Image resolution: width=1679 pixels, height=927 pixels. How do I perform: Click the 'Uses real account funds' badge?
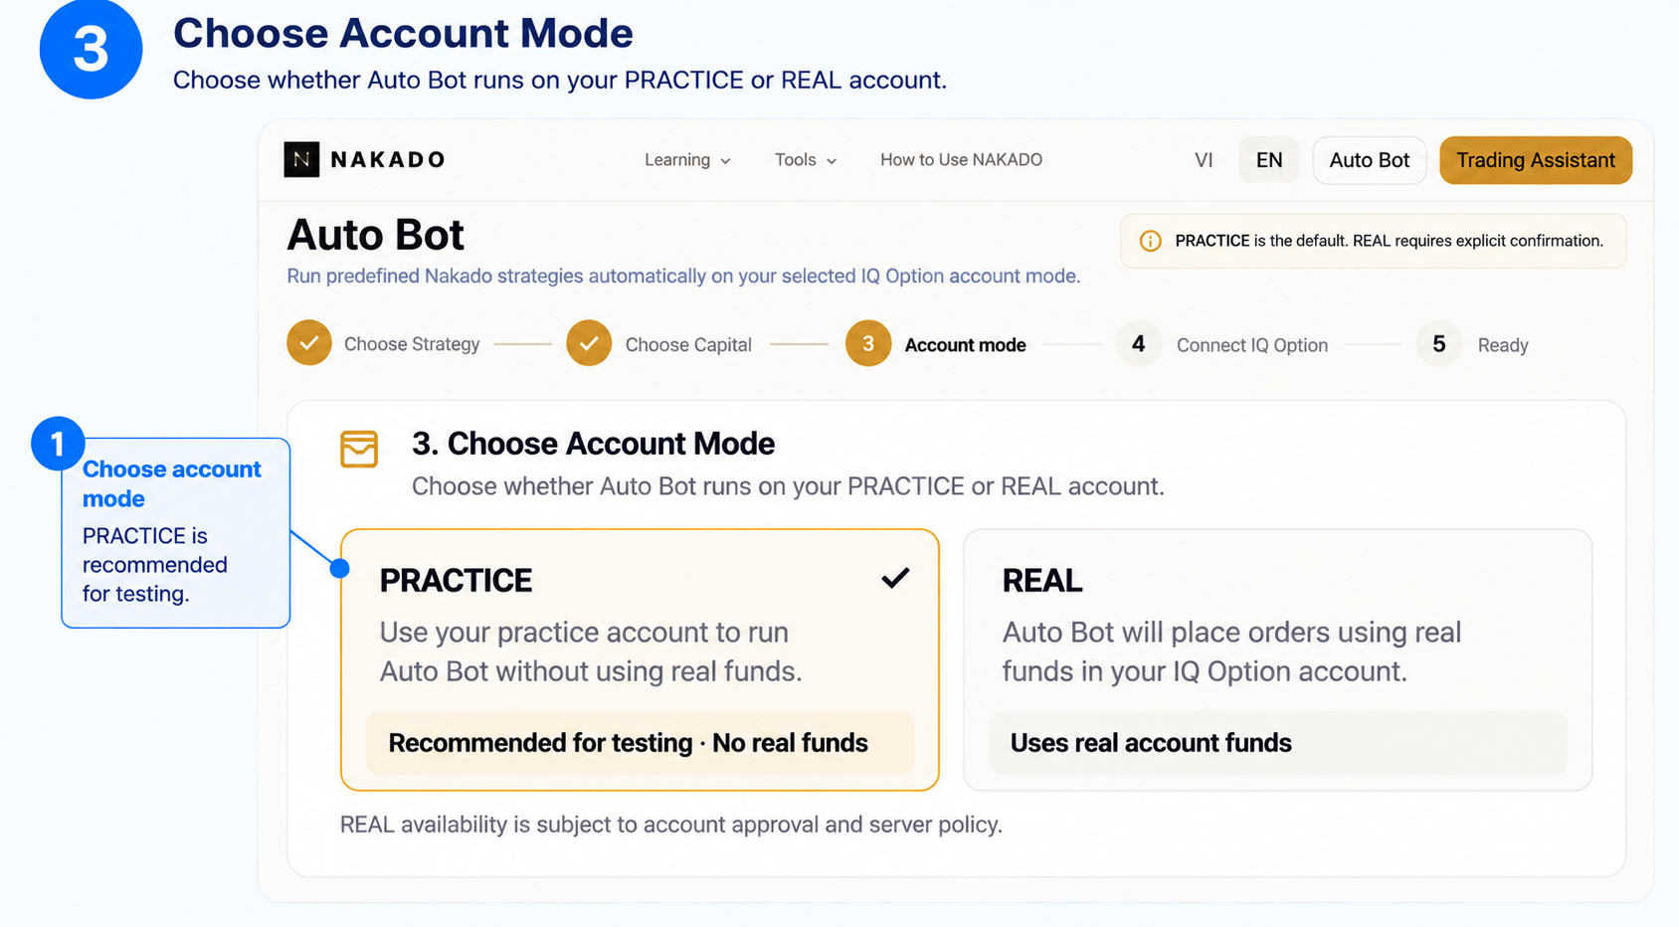[1277, 743]
